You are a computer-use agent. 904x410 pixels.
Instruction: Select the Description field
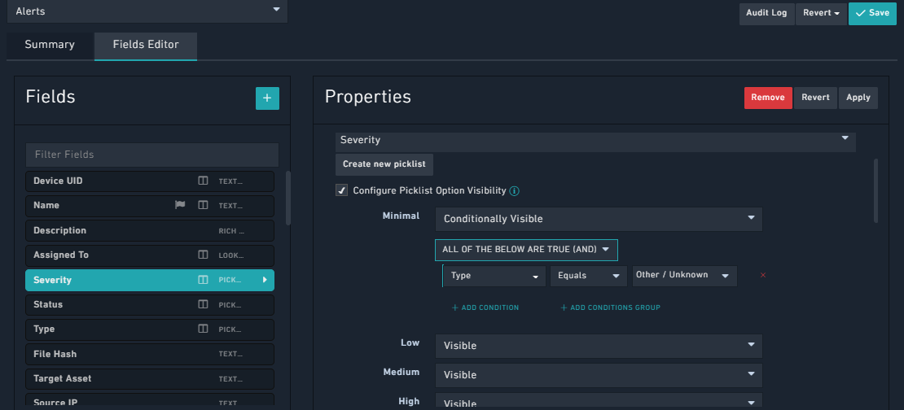click(x=150, y=230)
